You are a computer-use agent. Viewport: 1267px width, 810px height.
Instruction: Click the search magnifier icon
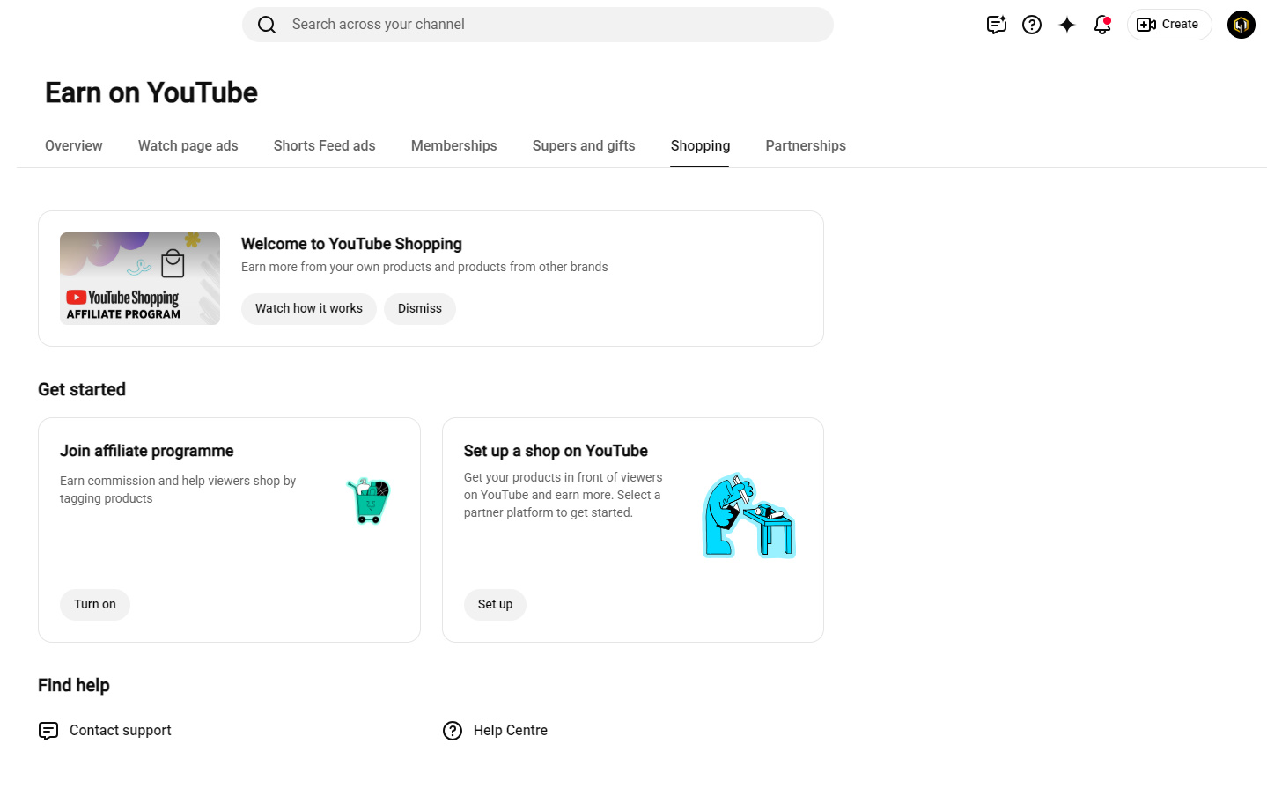pyautogui.click(x=267, y=25)
